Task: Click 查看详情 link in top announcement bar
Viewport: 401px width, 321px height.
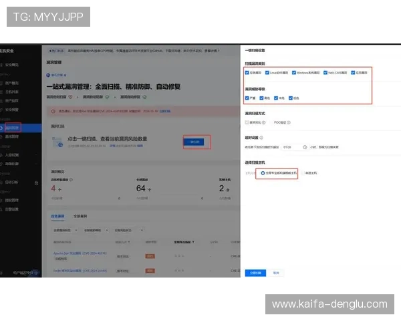Action: 212,51
